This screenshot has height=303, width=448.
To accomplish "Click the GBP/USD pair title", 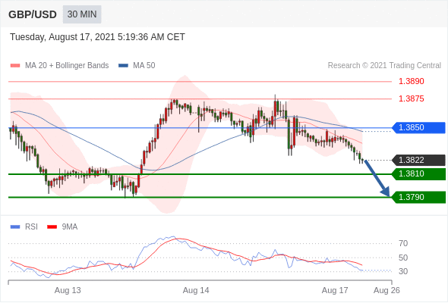I will click(x=33, y=14).
